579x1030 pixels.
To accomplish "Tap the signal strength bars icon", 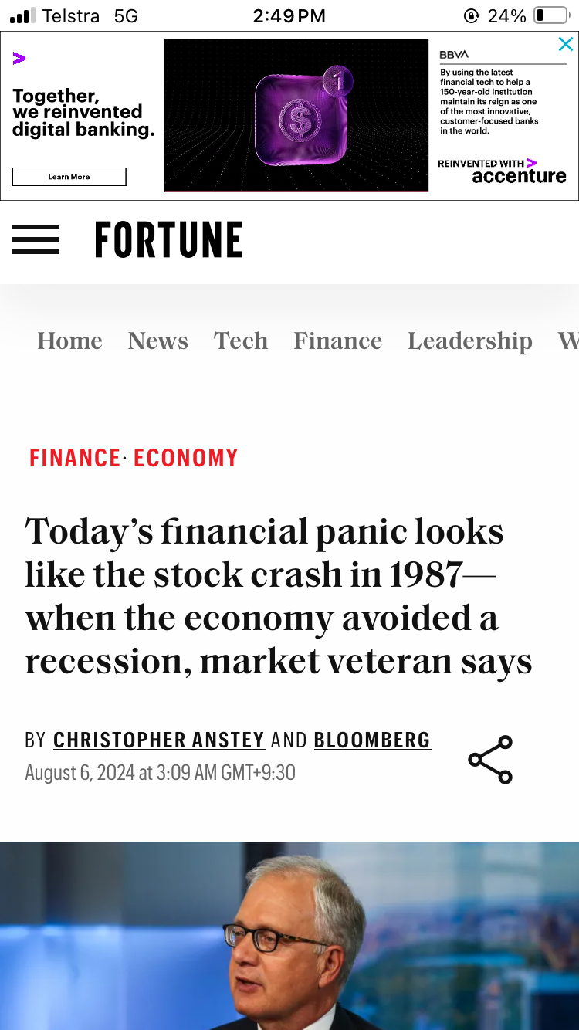I will point(22,15).
